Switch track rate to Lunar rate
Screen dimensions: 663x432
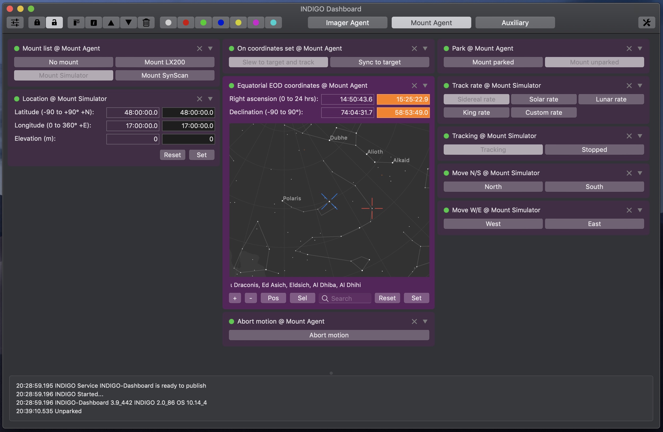[611, 99]
